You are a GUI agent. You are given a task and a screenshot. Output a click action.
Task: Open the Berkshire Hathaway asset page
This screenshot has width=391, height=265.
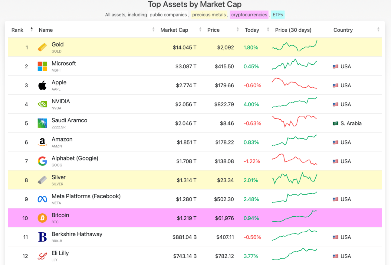pos(77,234)
